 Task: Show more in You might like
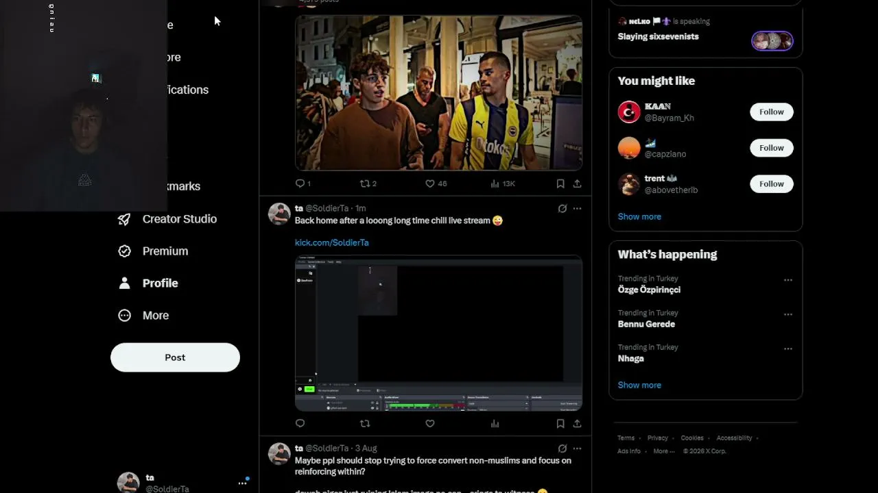[x=639, y=216]
